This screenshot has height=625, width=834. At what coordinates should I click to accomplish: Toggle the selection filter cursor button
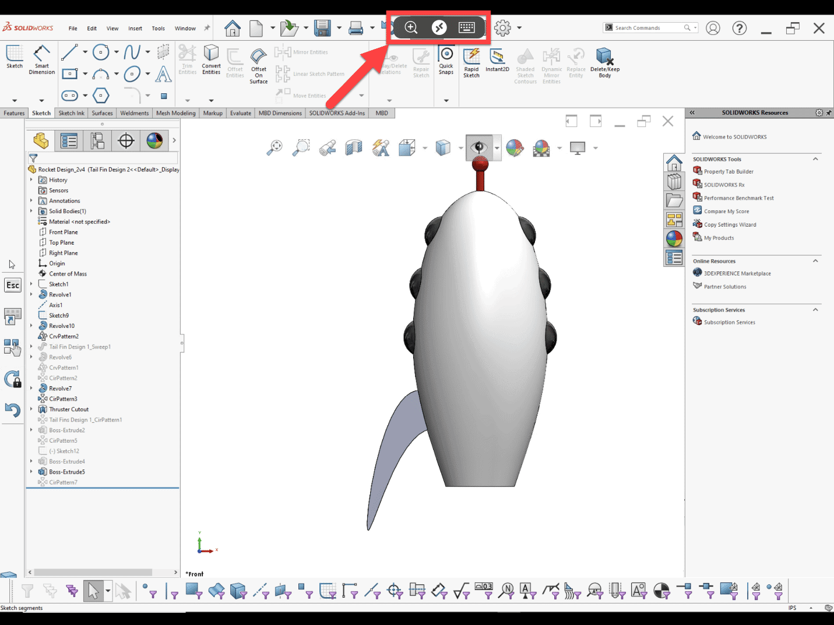[93, 591]
